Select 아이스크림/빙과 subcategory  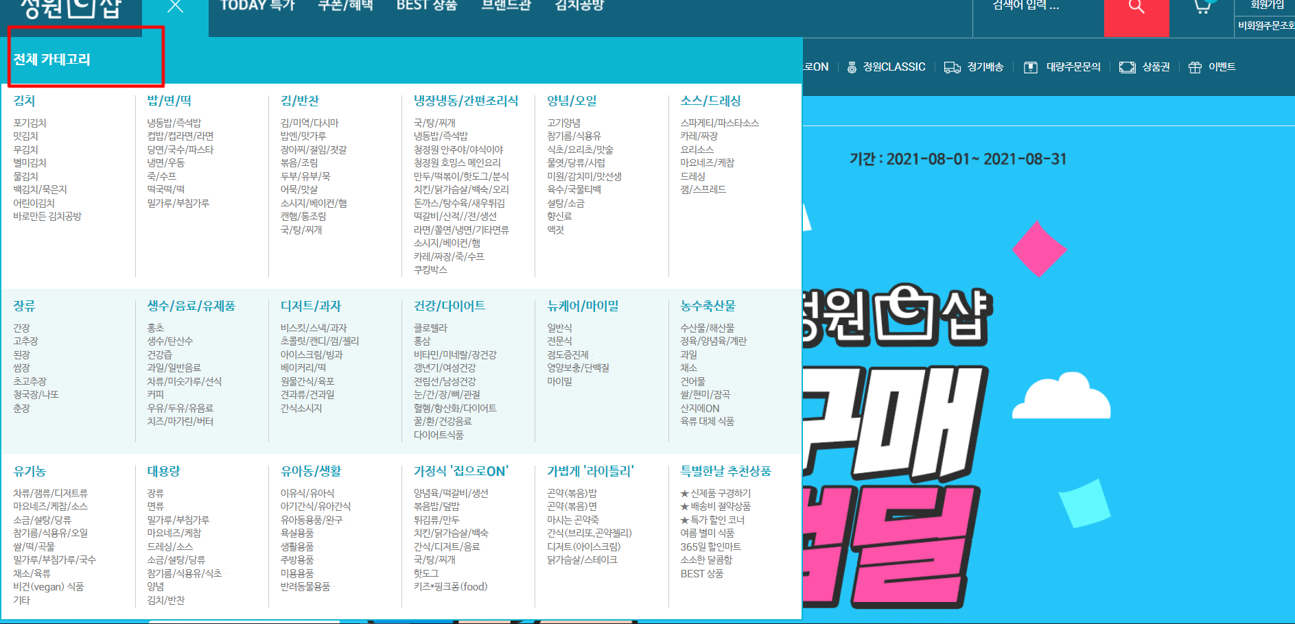pyautogui.click(x=312, y=355)
